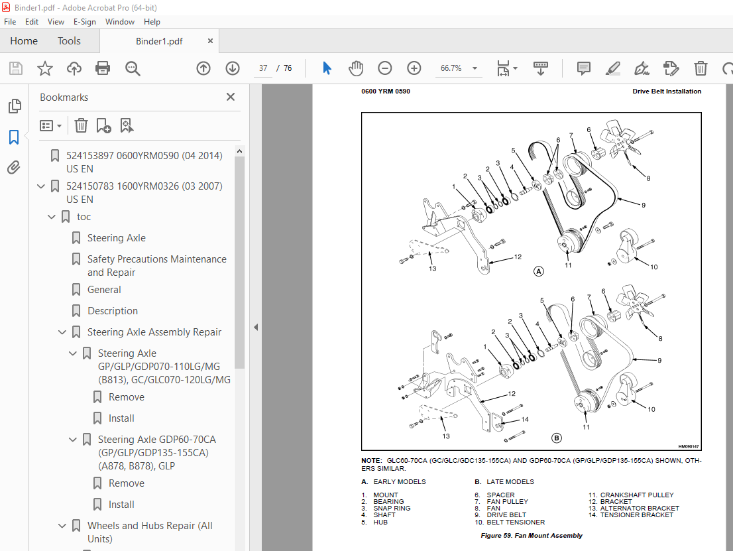Open the View menu
Image resolution: width=733 pixels, height=551 pixels.
(56, 21)
